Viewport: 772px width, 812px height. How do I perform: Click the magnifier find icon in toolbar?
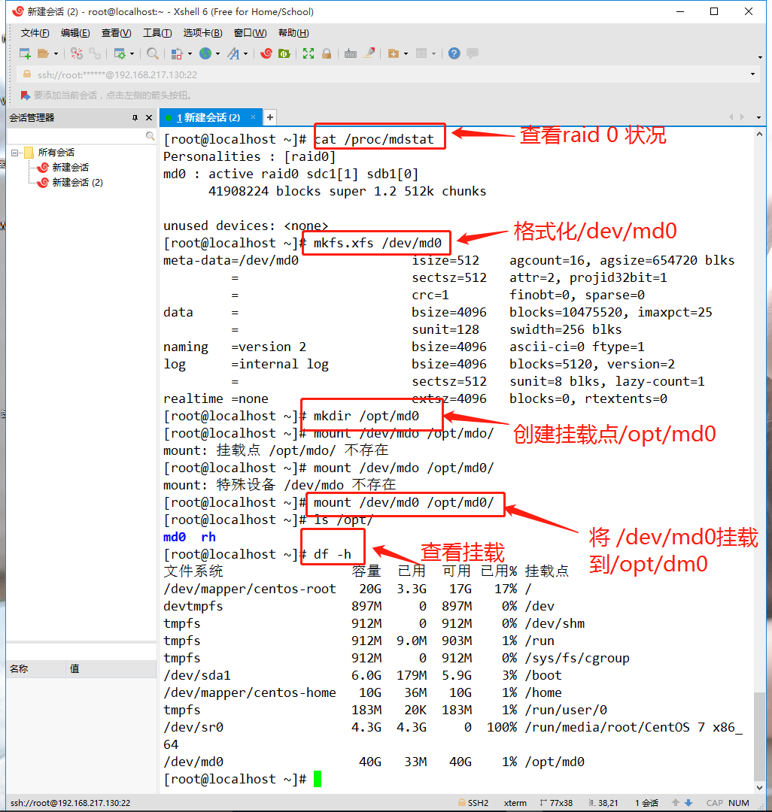pyautogui.click(x=152, y=53)
